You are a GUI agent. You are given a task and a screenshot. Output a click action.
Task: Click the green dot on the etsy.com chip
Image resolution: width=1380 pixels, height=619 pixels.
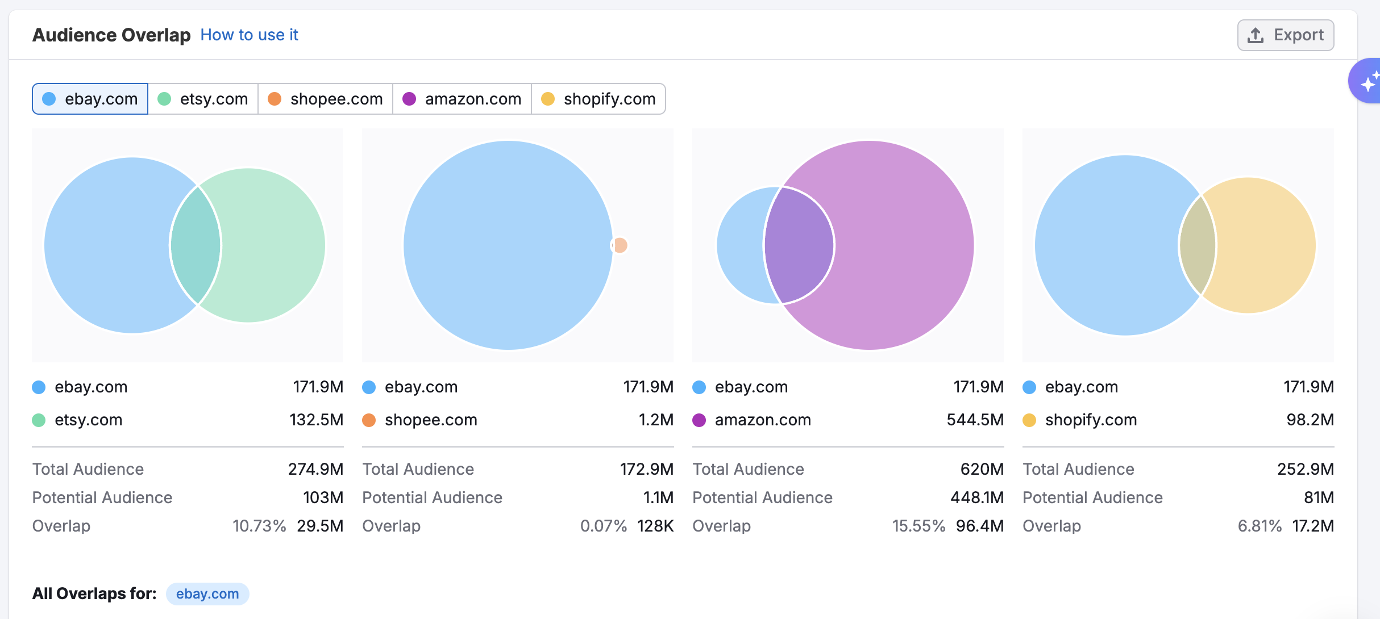(x=164, y=99)
